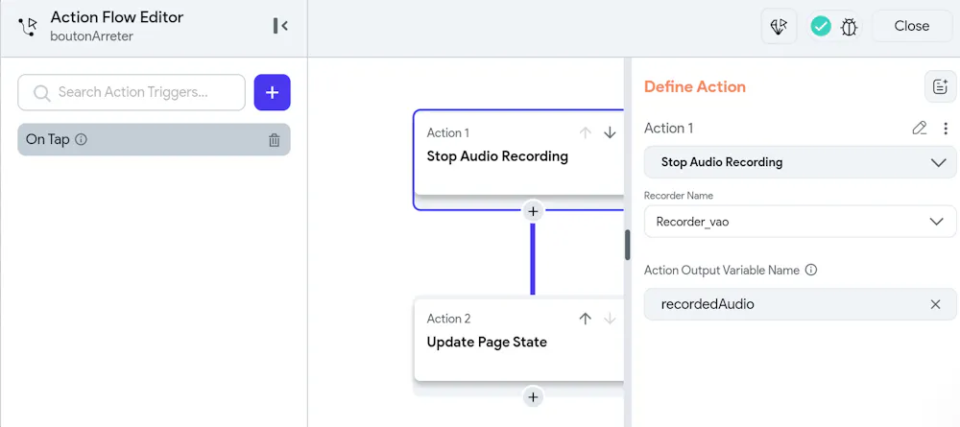This screenshot has width=960, height=427.
Task: Open the AI action generator icon in header
Action: pyautogui.click(x=779, y=26)
